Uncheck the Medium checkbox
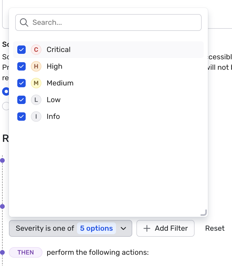The image size is (232, 266). 21,83
